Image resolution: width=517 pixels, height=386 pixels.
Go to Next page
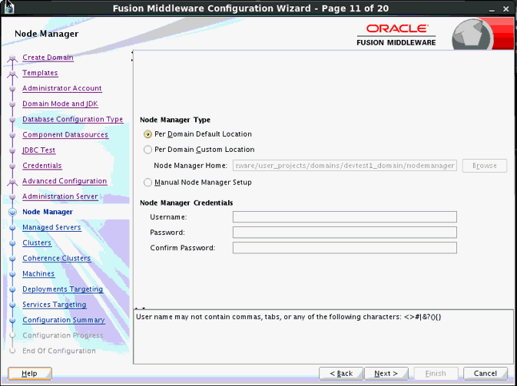point(386,374)
